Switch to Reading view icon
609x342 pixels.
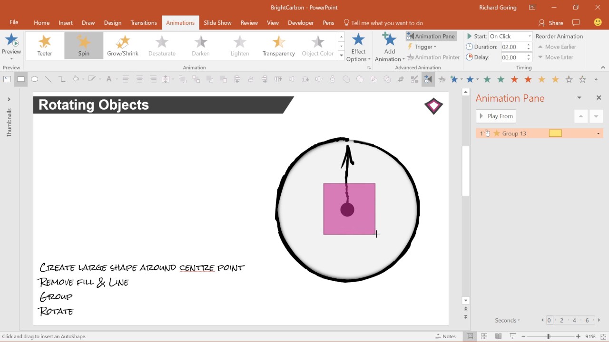click(x=499, y=336)
